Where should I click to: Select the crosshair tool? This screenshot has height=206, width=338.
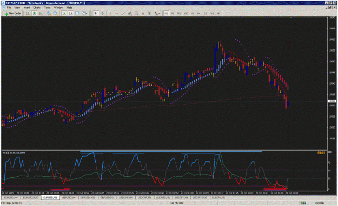click(102, 14)
